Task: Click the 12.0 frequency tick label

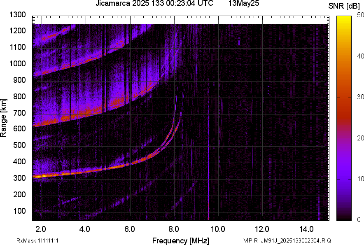Action: point(262,229)
